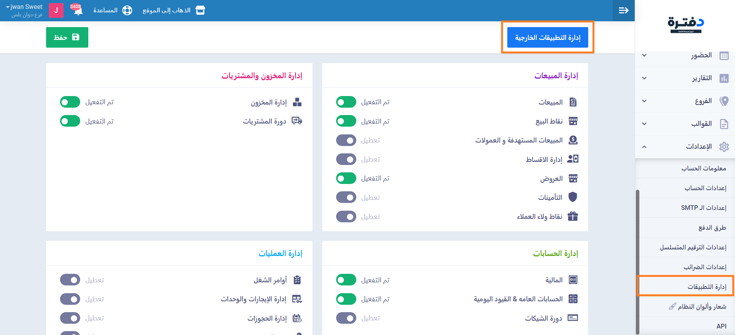This screenshot has width=735, height=335.
Task: Click the Dafater logo in sidebar
Action: [x=685, y=25]
